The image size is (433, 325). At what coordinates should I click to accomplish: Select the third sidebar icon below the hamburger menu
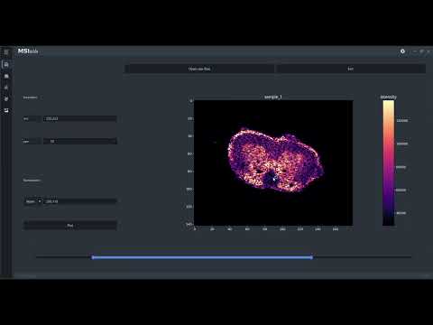(x=6, y=88)
